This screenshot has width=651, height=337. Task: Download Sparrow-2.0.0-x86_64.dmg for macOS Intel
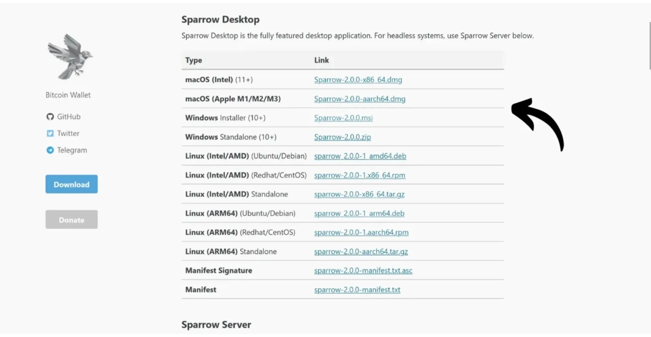click(x=358, y=80)
